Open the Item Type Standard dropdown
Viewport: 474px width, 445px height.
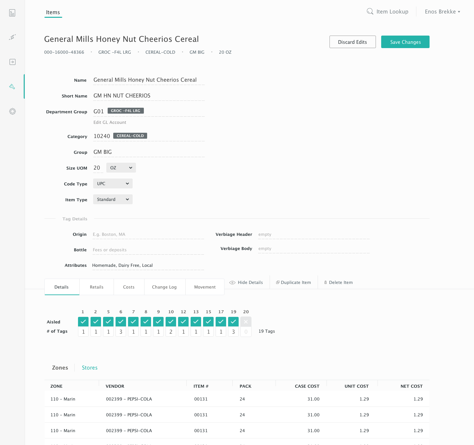[x=113, y=199]
